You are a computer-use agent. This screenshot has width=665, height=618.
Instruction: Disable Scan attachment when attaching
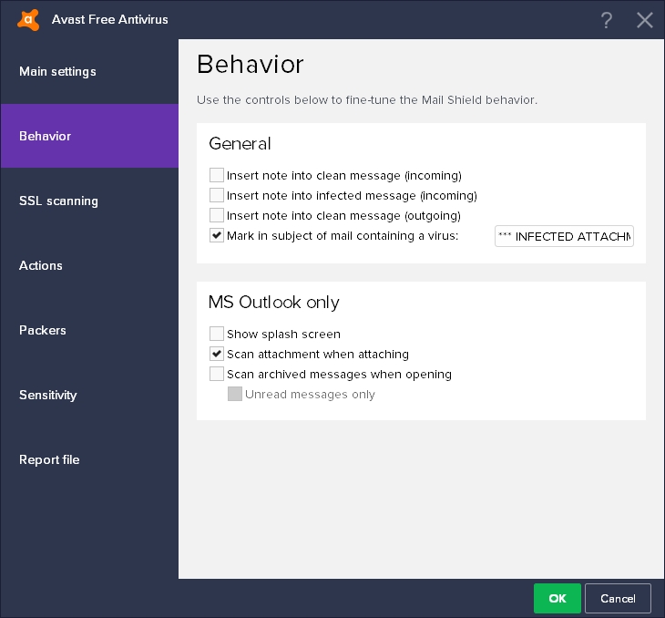click(x=217, y=354)
